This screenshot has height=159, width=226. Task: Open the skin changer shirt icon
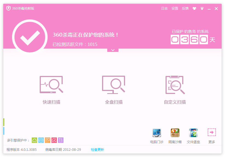click(x=195, y=8)
